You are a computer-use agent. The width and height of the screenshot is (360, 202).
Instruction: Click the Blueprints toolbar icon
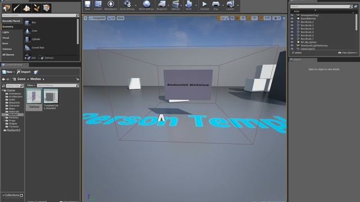(162, 5)
